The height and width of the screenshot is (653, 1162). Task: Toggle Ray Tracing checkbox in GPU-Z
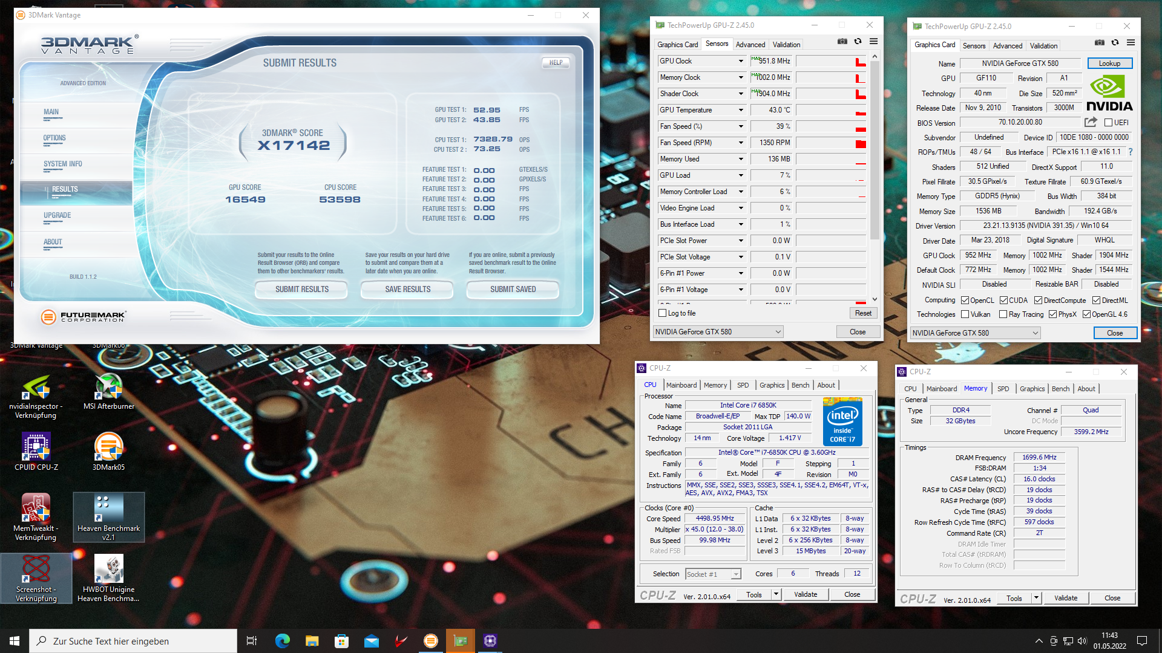tap(1003, 314)
